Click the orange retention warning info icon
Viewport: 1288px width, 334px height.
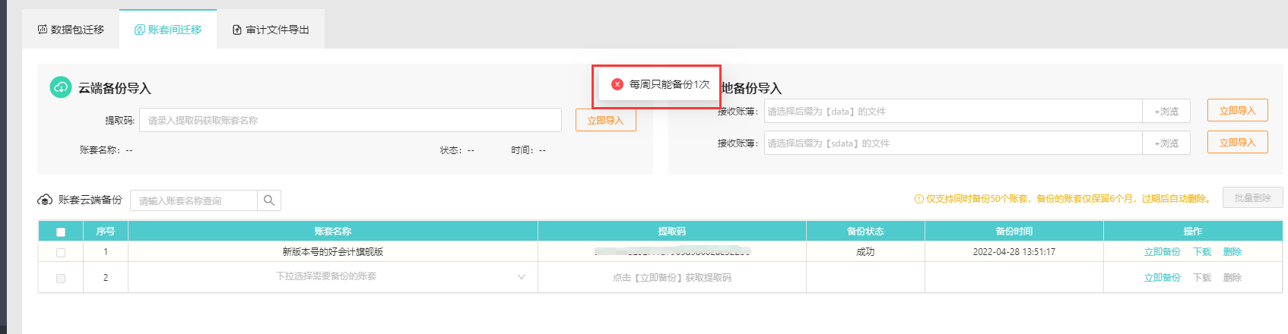(918, 199)
